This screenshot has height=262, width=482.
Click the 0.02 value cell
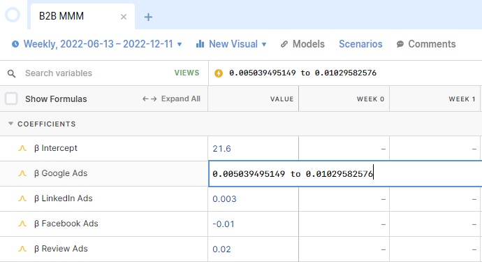point(253,249)
